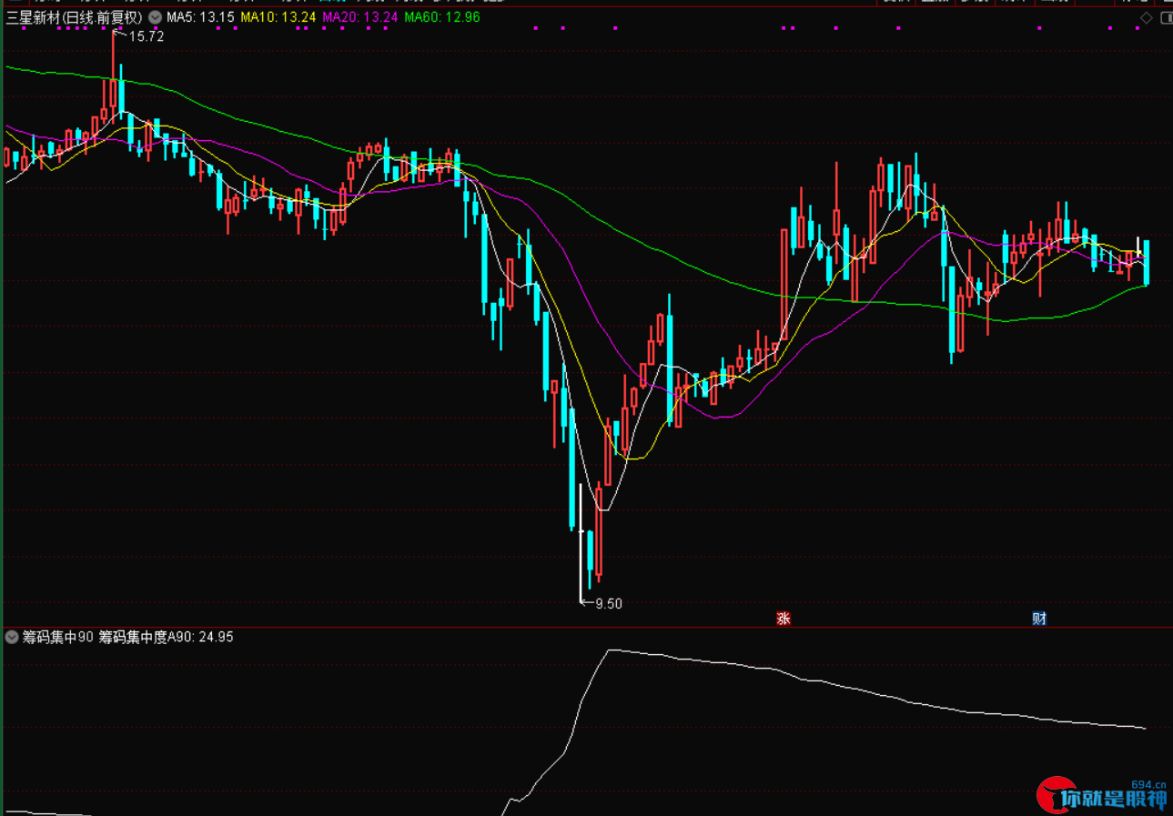Click the 15.72 high price label
The image size is (1173, 816).
[x=147, y=36]
